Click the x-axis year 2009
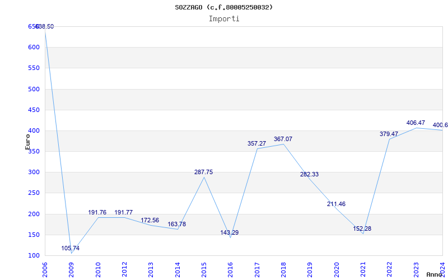This screenshot has height=280, width=448. pyautogui.click(x=72, y=269)
